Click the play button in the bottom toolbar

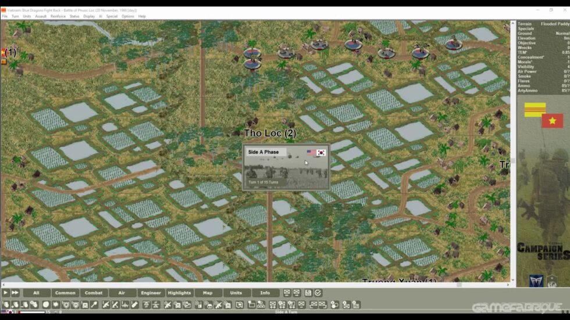click(x=5, y=293)
